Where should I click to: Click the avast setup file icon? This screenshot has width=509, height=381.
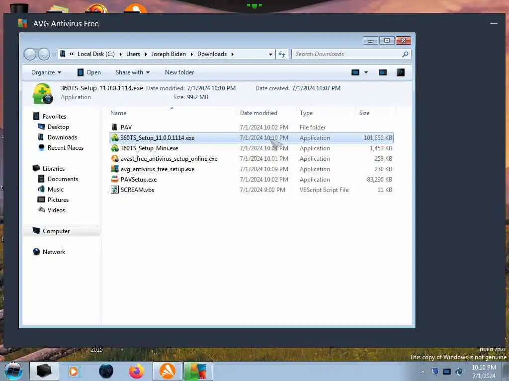point(115,158)
